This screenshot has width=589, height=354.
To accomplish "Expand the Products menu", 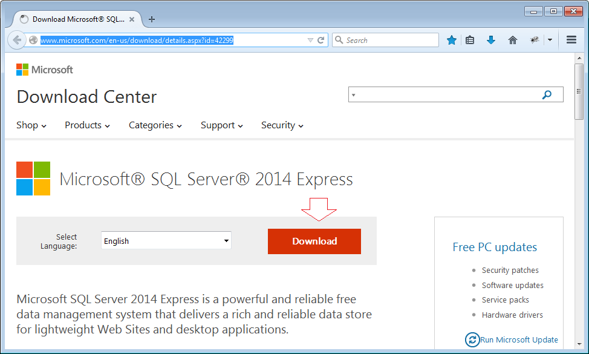I will coord(87,125).
